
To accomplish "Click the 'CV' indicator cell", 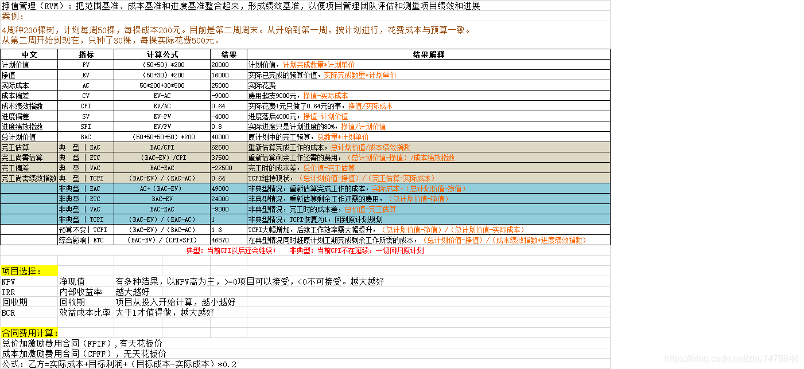I will (x=86, y=96).
